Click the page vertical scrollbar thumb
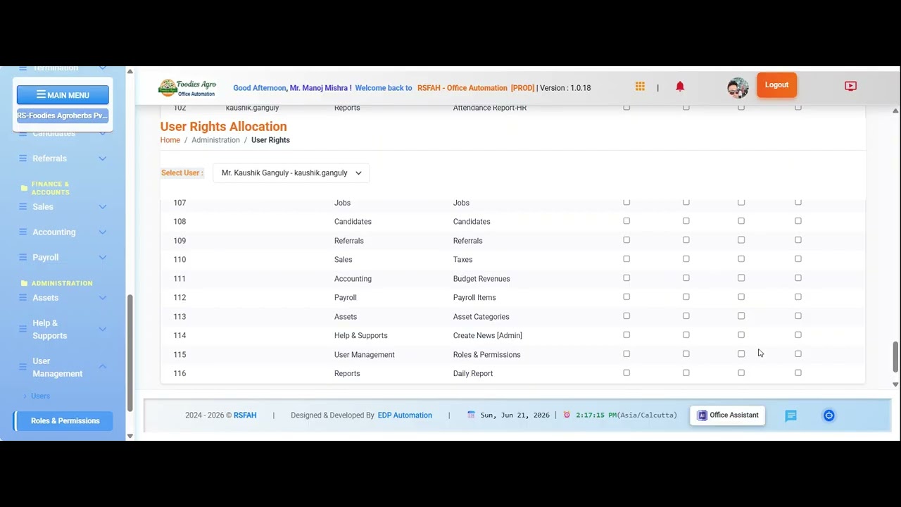Image resolution: width=901 pixels, height=507 pixels. pos(895,356)
